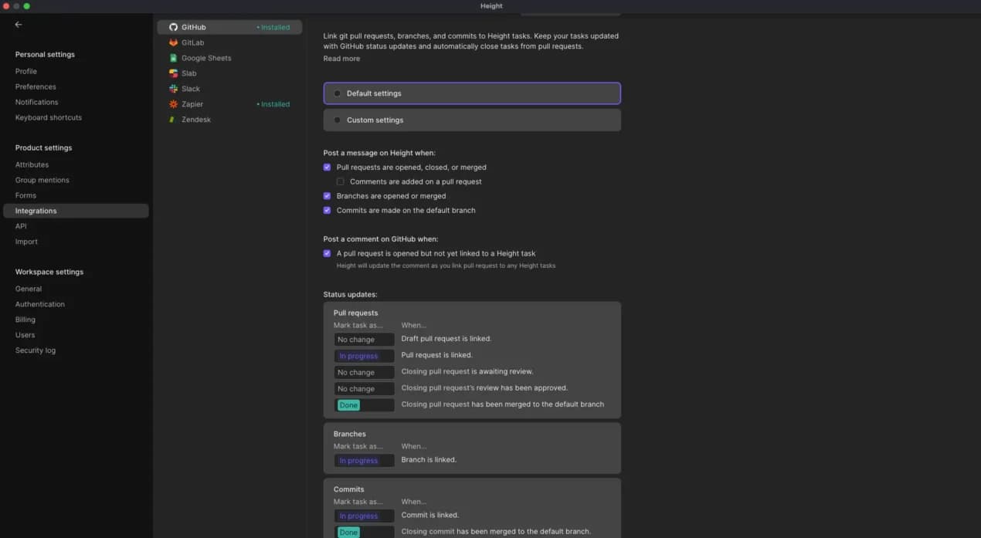Go to Group mentions

pos(42,180)
